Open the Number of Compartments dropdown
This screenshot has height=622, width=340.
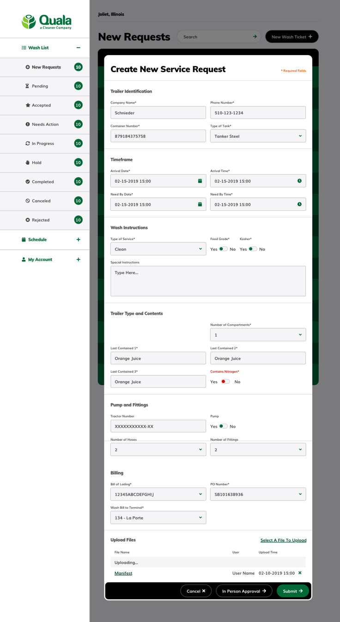point(258,335)
